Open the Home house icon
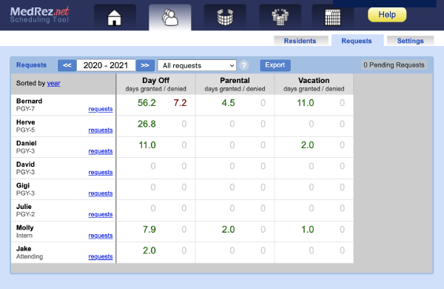 tap(115, 18)
